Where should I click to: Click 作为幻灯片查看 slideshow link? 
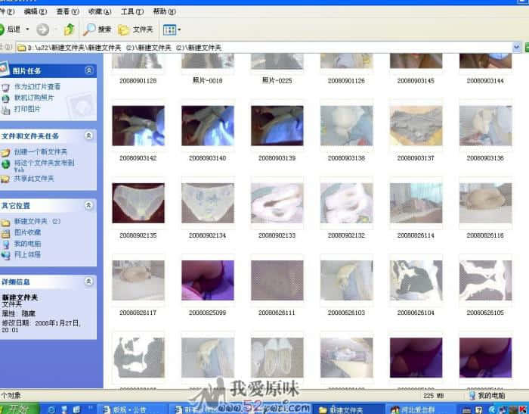click(37, 87)
